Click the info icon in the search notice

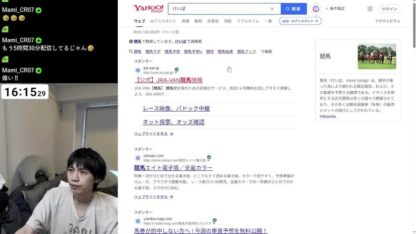[131, 41]
